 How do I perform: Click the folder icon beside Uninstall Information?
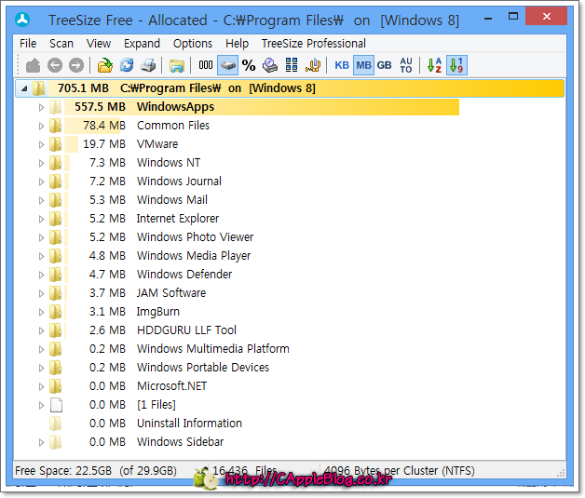[56, 424]
